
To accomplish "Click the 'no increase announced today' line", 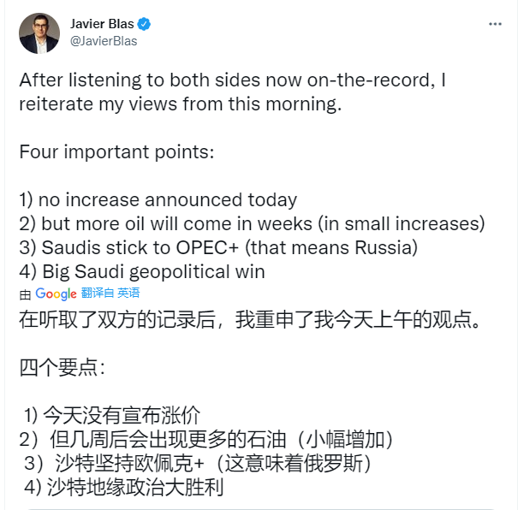I will click(x=158, y=200).
